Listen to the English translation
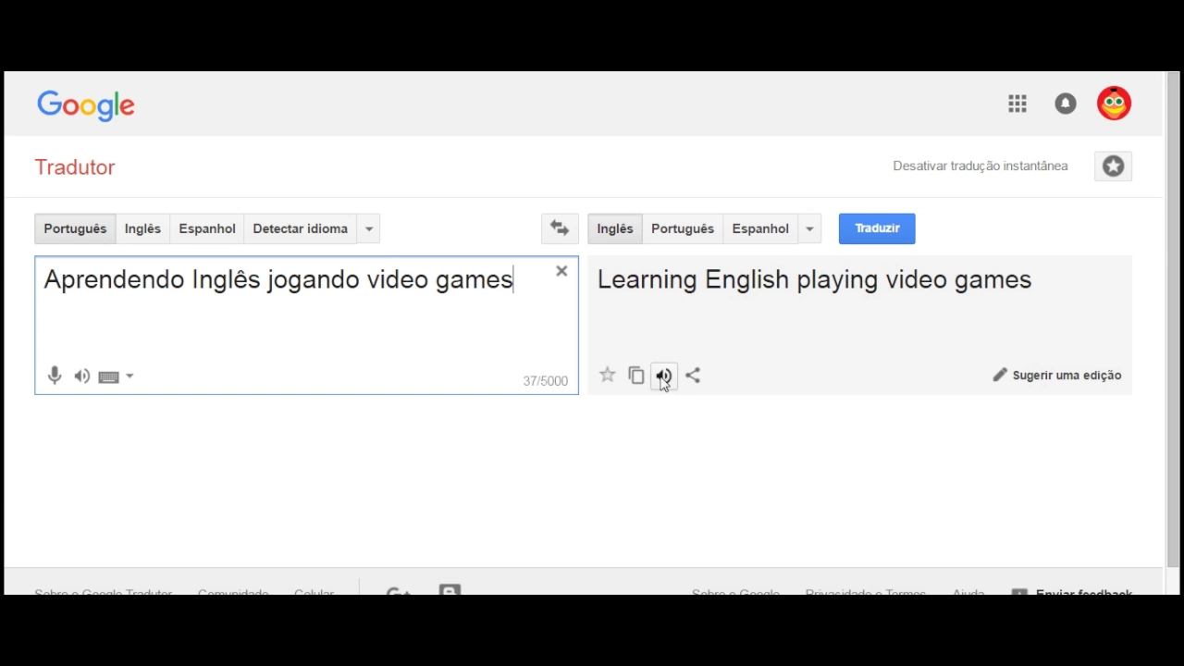Viewport: 1184px width, 666px height. [664, 375]
